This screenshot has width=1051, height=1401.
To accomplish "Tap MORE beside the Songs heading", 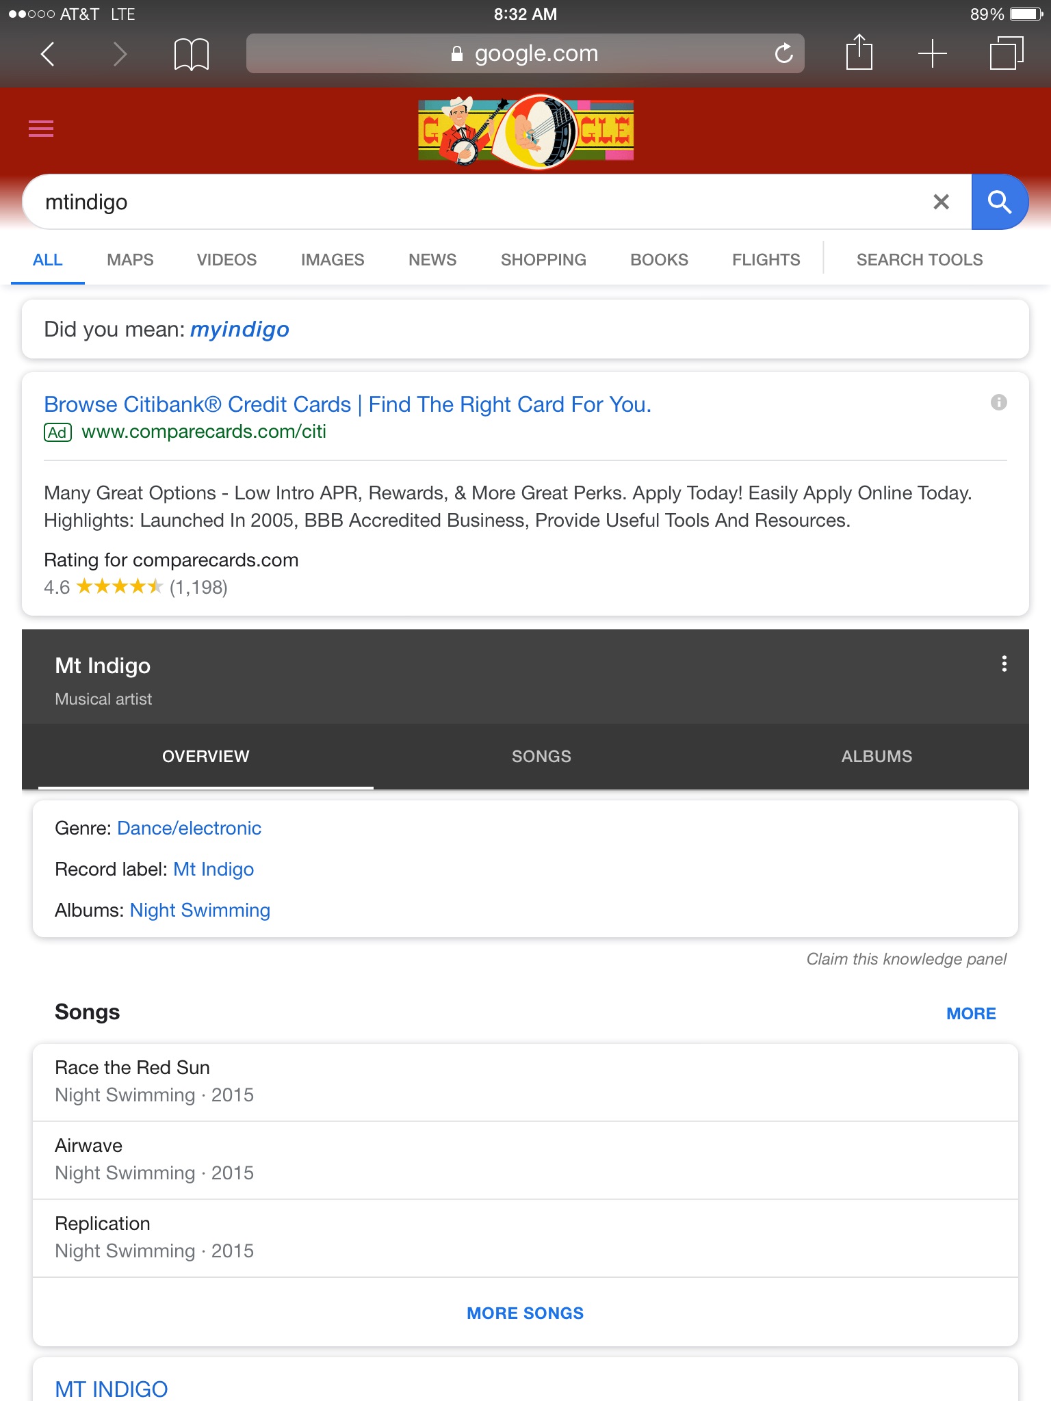I will [970, 1013].
